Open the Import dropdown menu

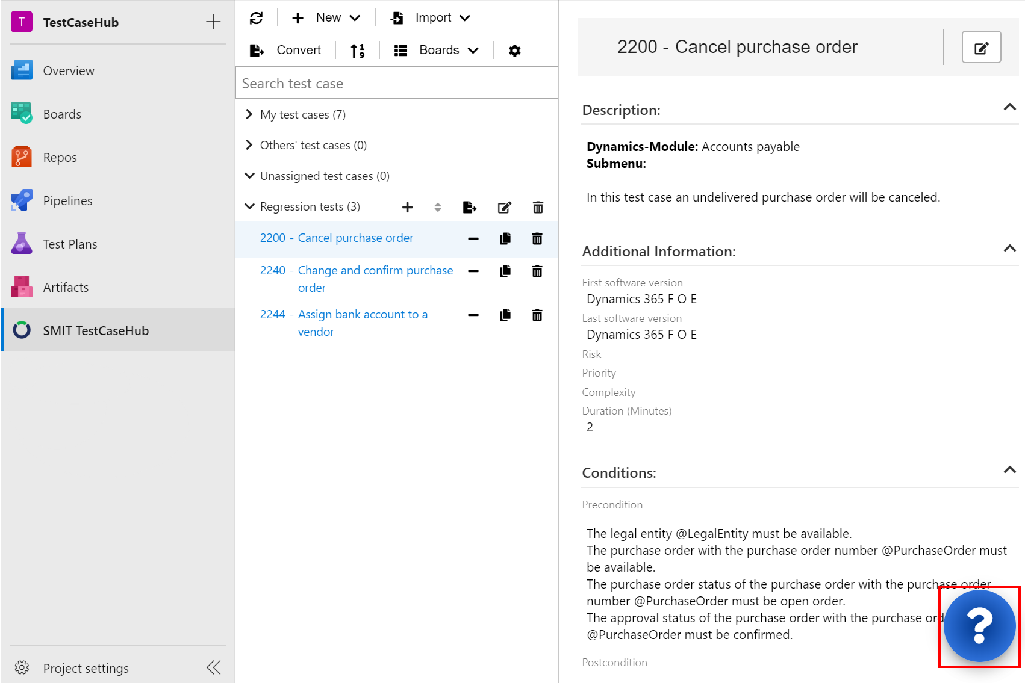430,18
